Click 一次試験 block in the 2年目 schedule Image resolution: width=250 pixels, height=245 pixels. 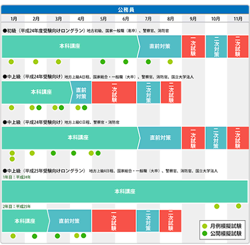[x=114, y=221]
